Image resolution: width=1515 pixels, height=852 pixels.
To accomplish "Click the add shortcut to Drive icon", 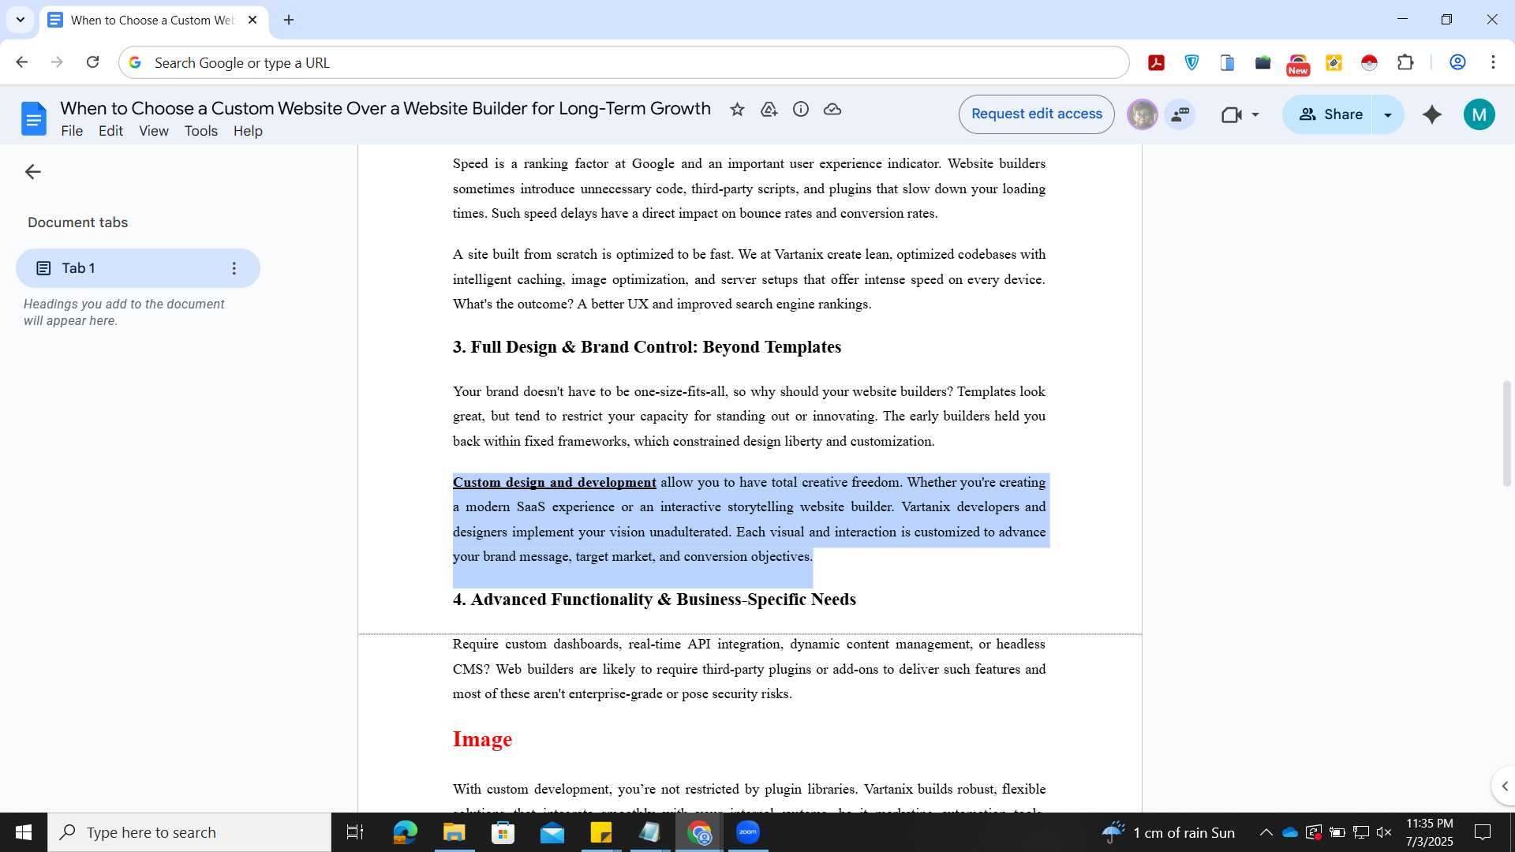I will (769, 110).
